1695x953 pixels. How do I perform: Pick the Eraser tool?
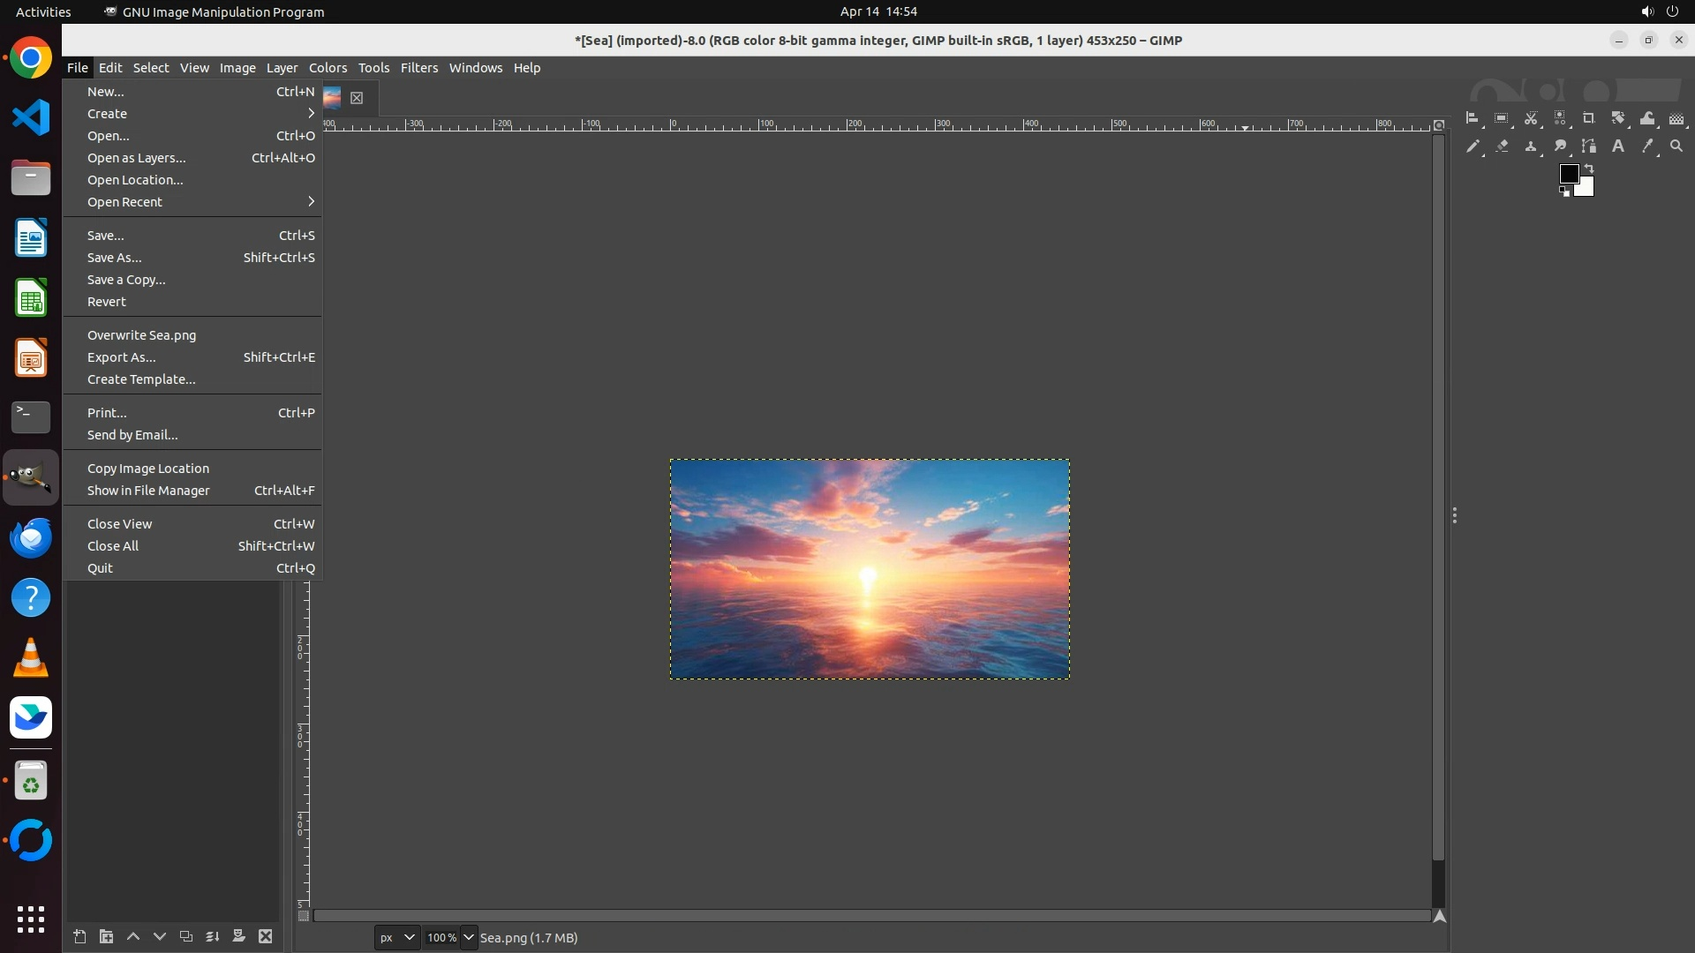tap(1502, 146)
